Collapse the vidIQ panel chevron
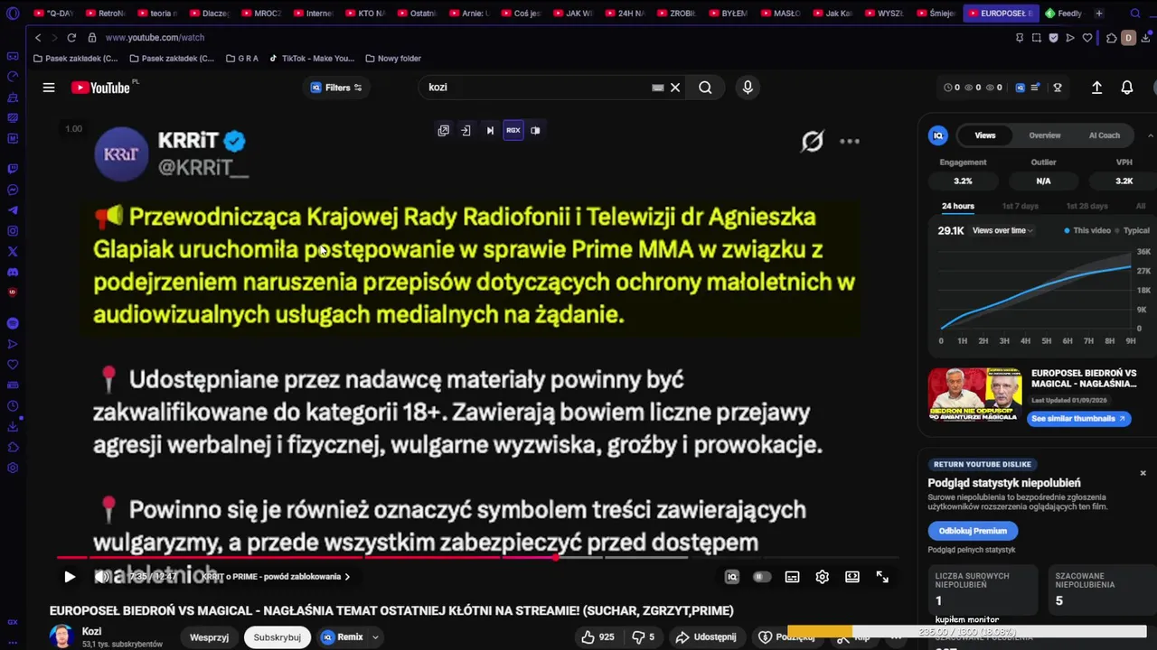This screenshot has width=1157, height=650. 1150,135
